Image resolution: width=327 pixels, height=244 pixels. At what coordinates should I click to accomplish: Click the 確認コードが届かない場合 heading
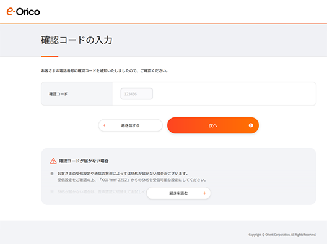click(x=84, y=161)
